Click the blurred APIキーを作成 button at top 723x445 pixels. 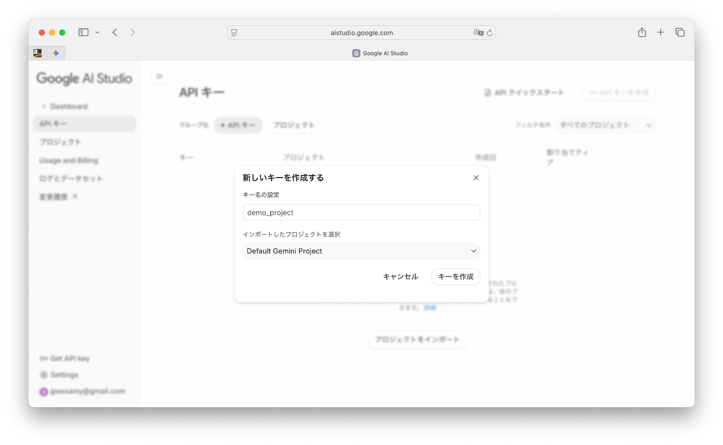point(619,93)
